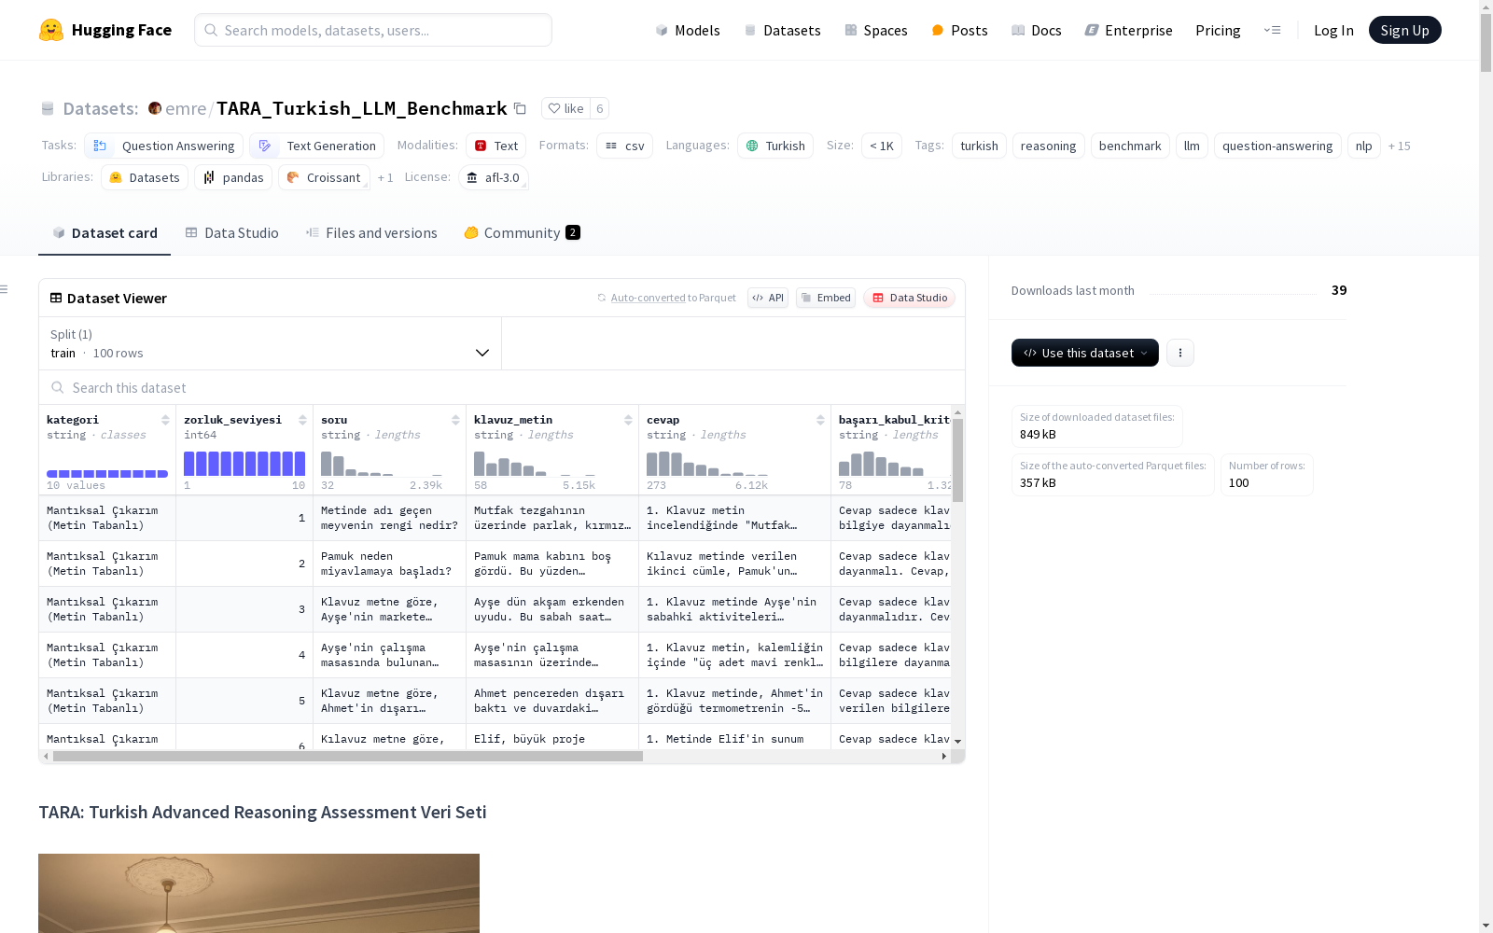Screen dimensions: 1493x933
Task: Click the soru lengths histogram
Action: (x=382, y=464)
